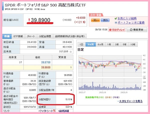Click the 経費率 value 0.07 %
The image size is (150, 114).
click(x=69, y=107)
